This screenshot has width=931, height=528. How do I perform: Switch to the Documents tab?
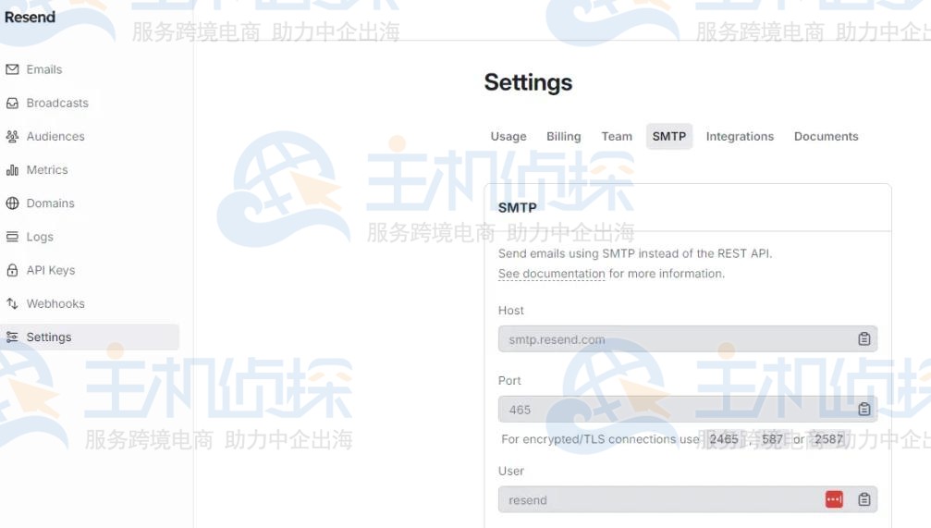coord(826,137)
